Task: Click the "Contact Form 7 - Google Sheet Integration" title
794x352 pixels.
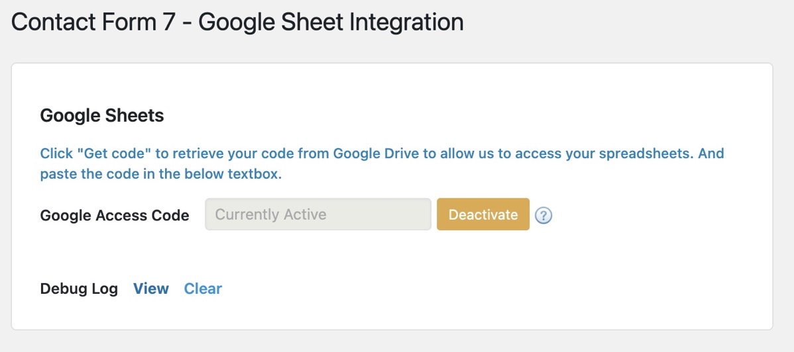Action: (x=237, y=22)
